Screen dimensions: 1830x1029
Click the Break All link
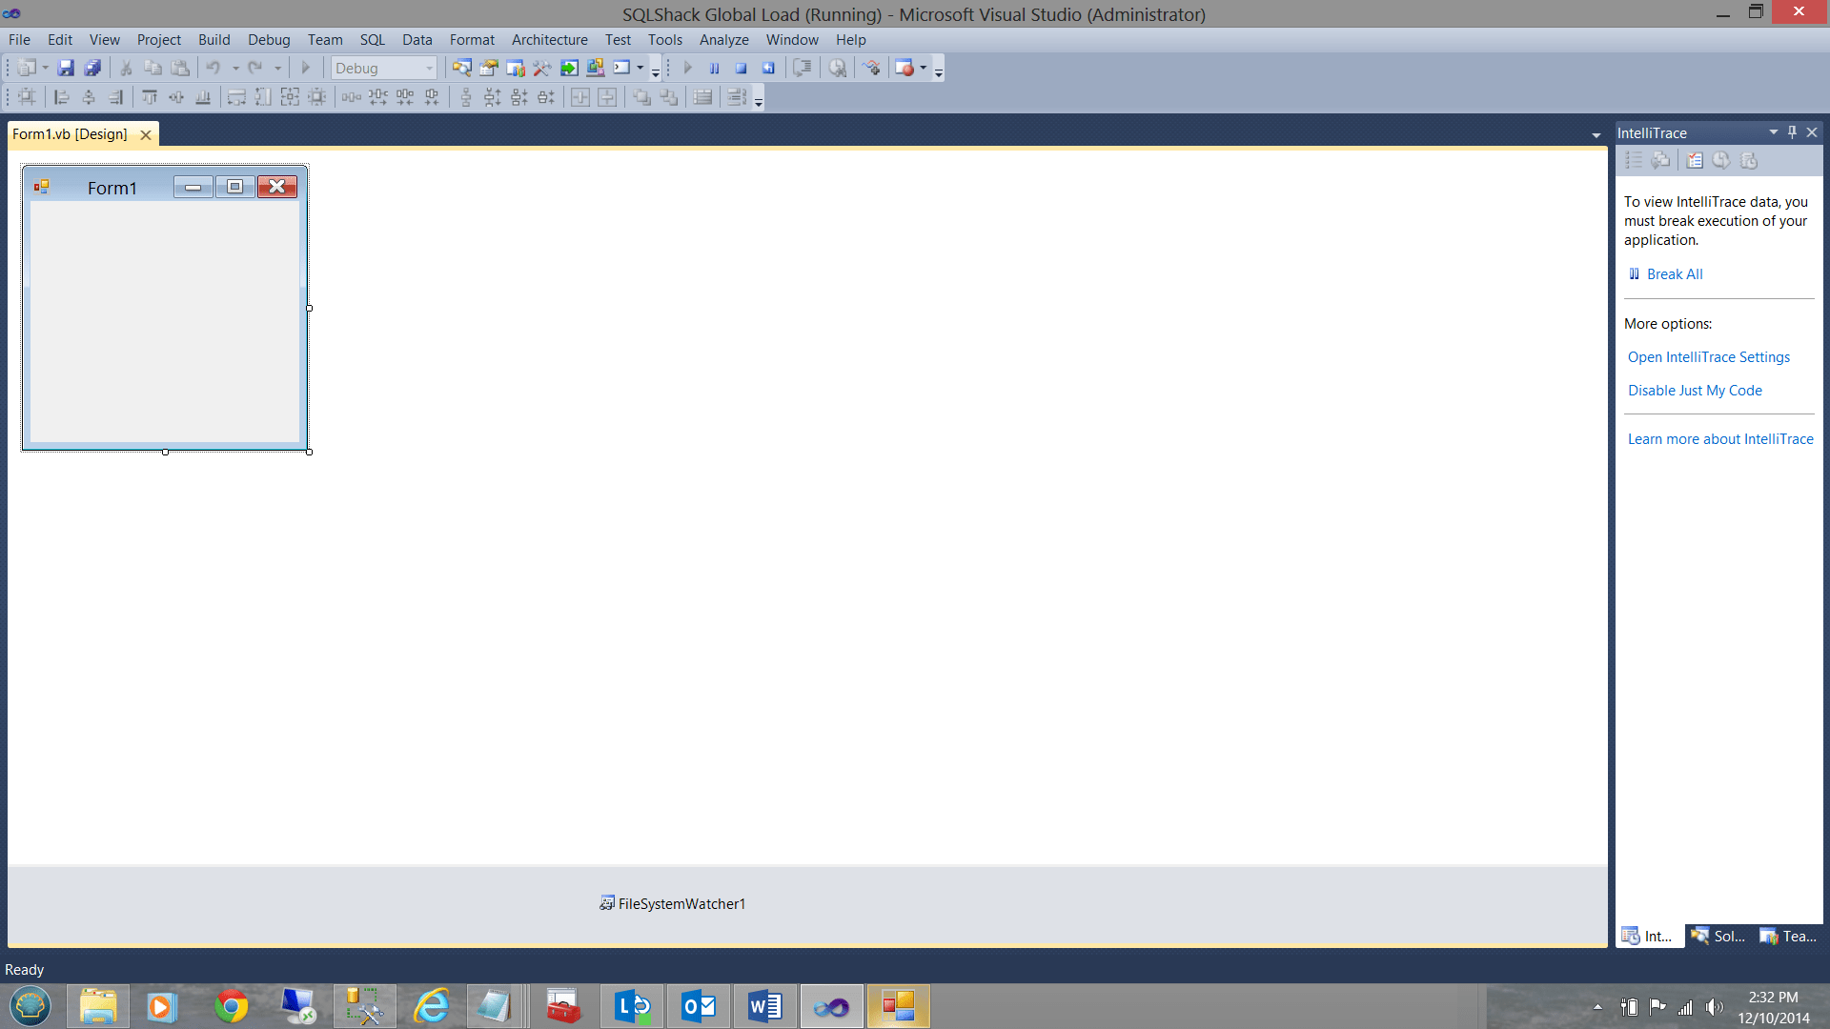(x=1674, y=273)
